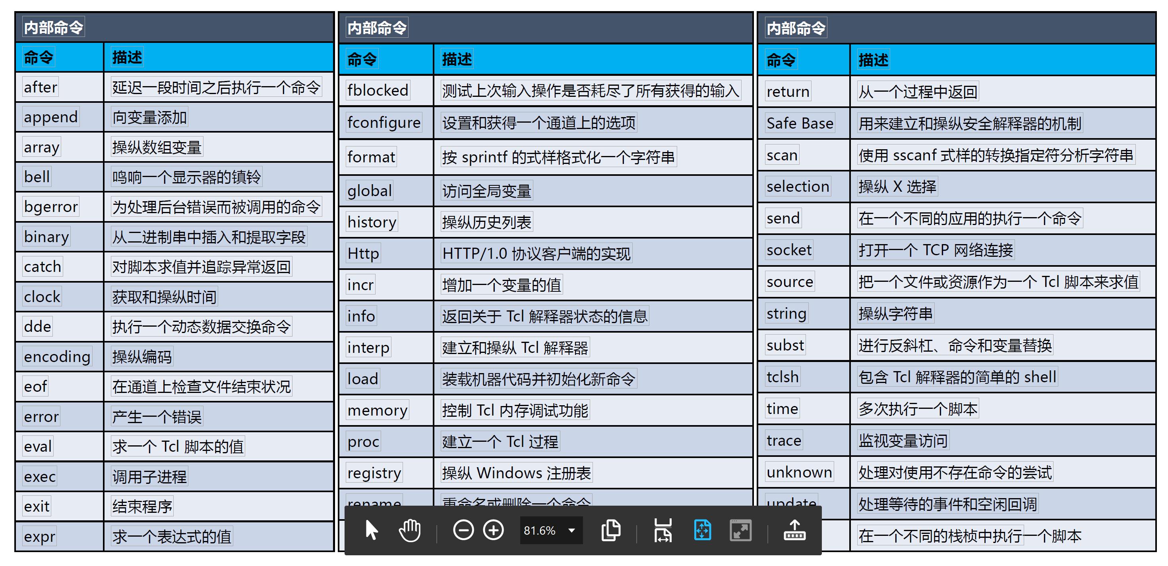The width and height of the screenshot is (1168, 566).
Task: Select the 'socket' command text
Action: point(789,250)
